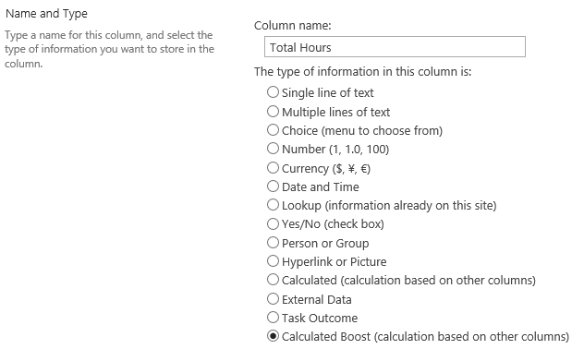This screenshot has width=572, height=349.
Task: Click the Date and Time label
Action: 321,187
